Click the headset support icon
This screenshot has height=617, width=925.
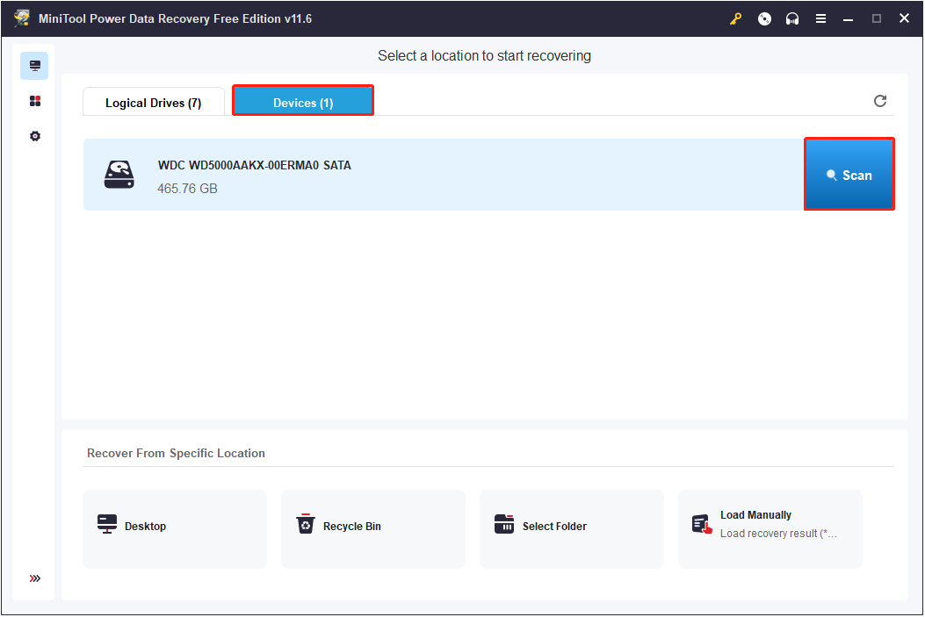(x=792, y=18)
